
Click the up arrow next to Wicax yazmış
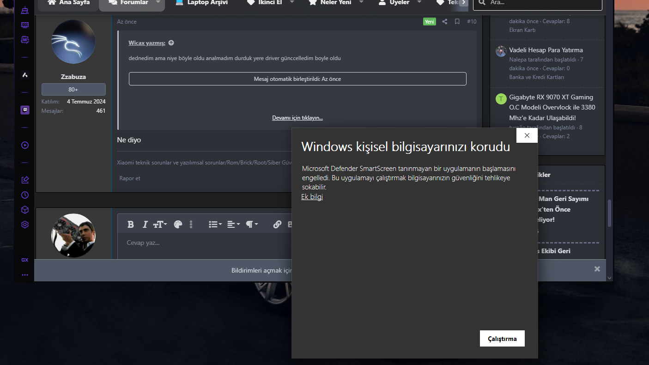[x=171, y=43]
